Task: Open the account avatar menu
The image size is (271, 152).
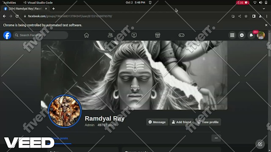Action: pyautogui.click(x=261, y=35)
